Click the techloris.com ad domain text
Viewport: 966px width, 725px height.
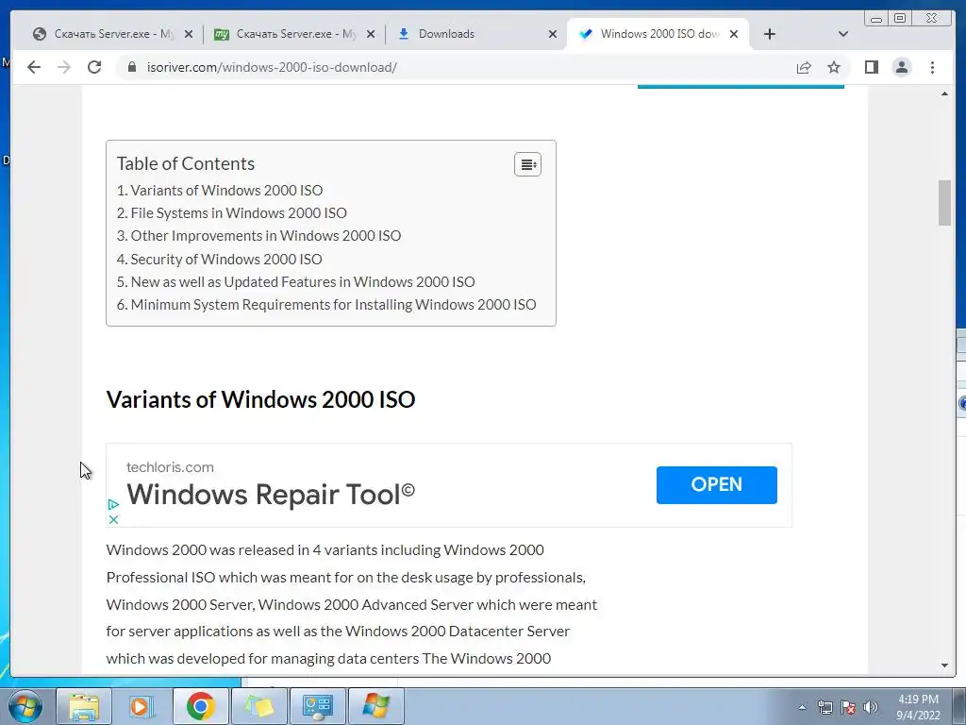(170, 467)
